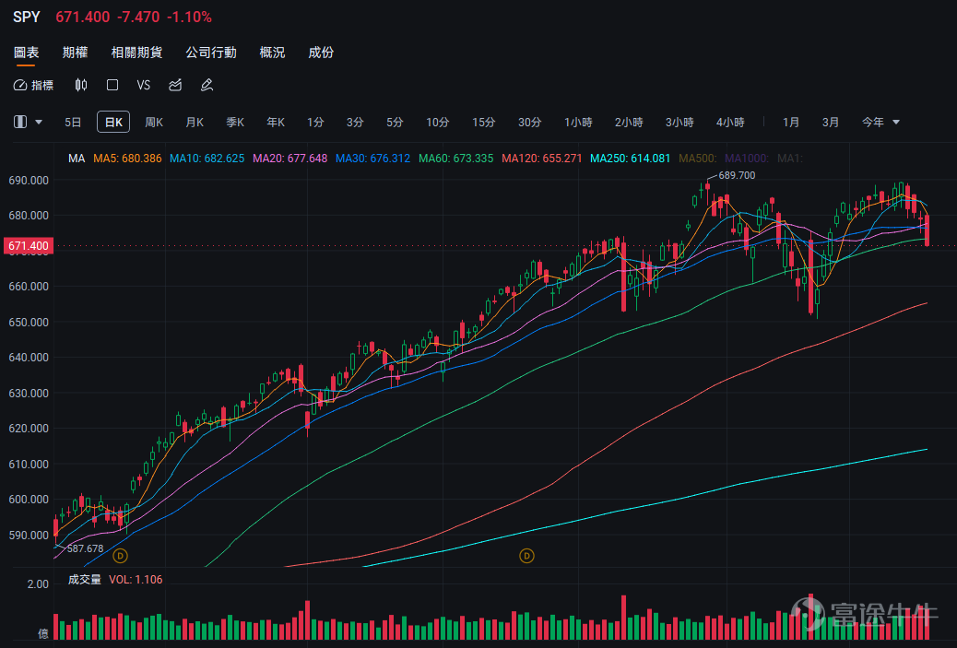Switch timeframe to 周K

tap(154, 122)
